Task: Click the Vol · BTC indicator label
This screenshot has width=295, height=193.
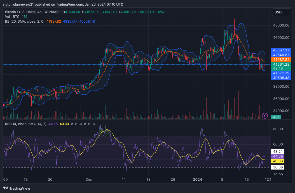Action: click(x=12, y=17)
